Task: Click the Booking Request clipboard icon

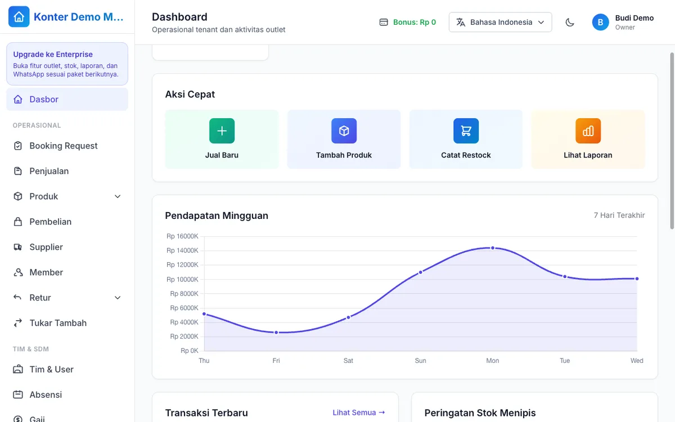Action: click(x=18, y=146)
